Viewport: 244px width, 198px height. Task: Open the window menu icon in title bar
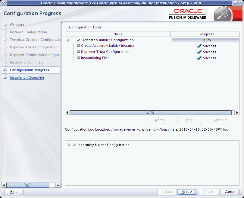coord(4,3)
